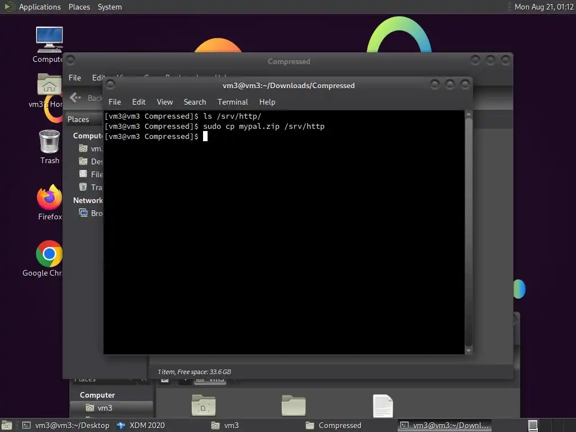
Task: Open vm3's Home folder desktop icon
Action: tap(49, 90)
